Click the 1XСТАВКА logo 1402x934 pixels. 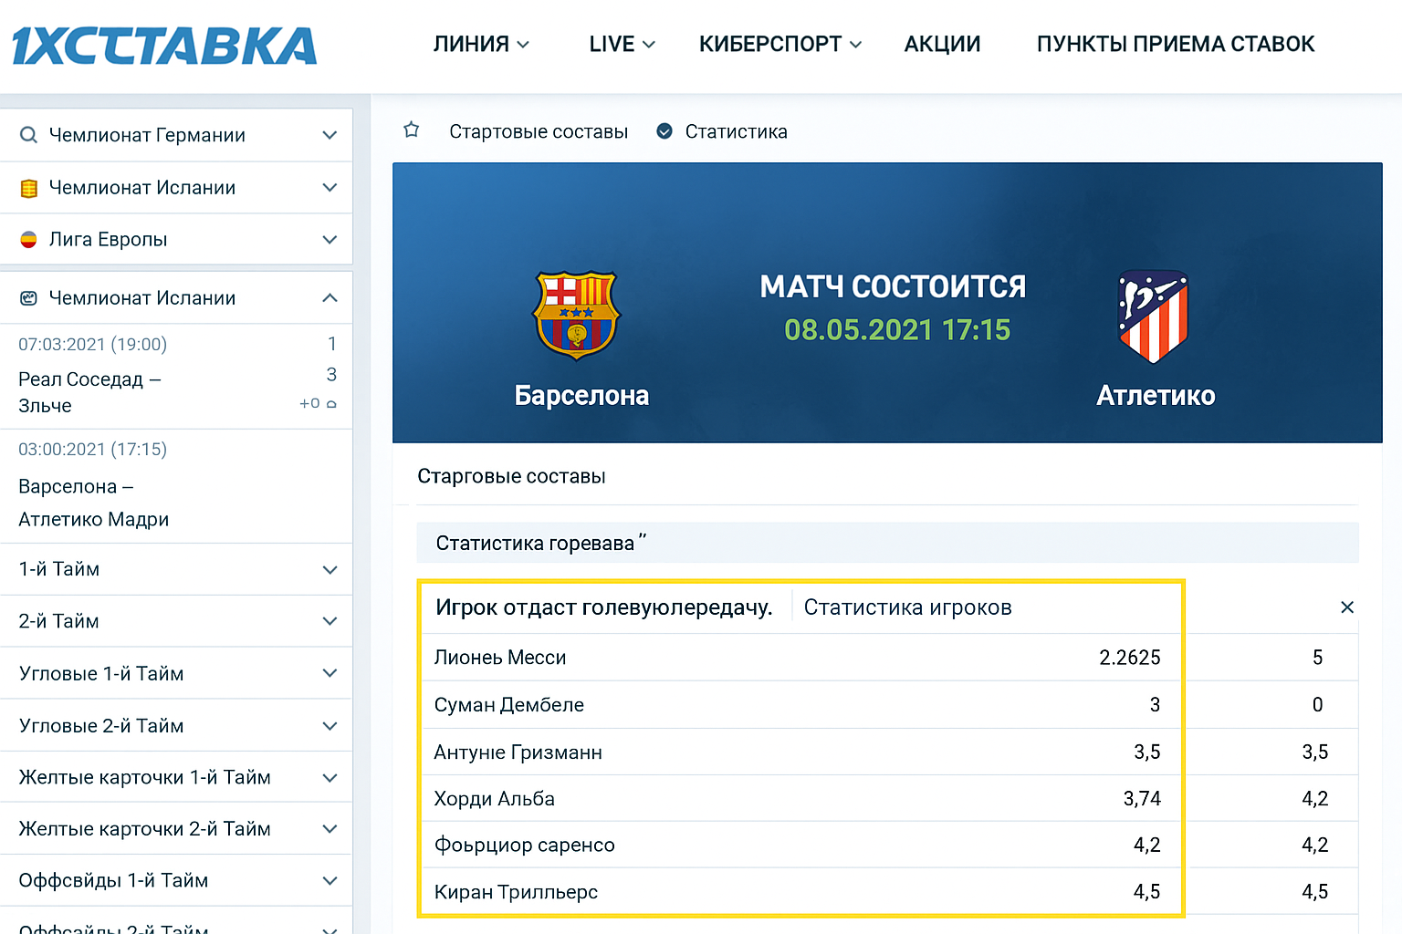click(x=164, y=46)
